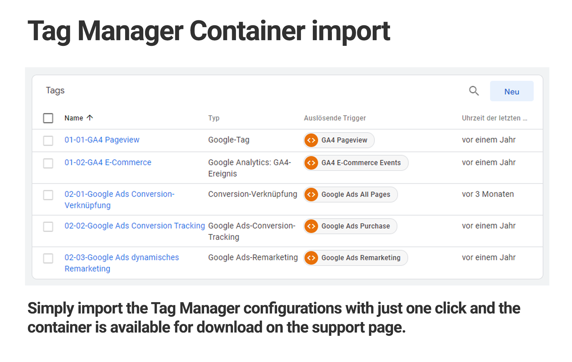Click orange icon of Google Ads All Pages
This screenshot has width=572, height=362.
click(x=311, y=194)
